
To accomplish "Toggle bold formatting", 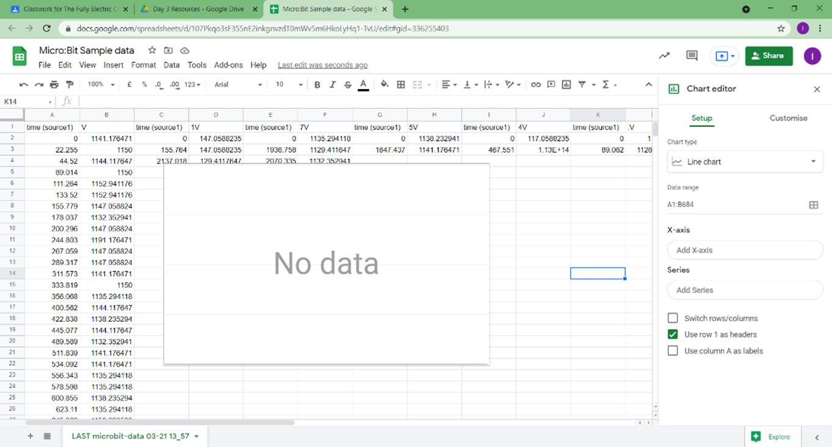I will tap(317, 85).
